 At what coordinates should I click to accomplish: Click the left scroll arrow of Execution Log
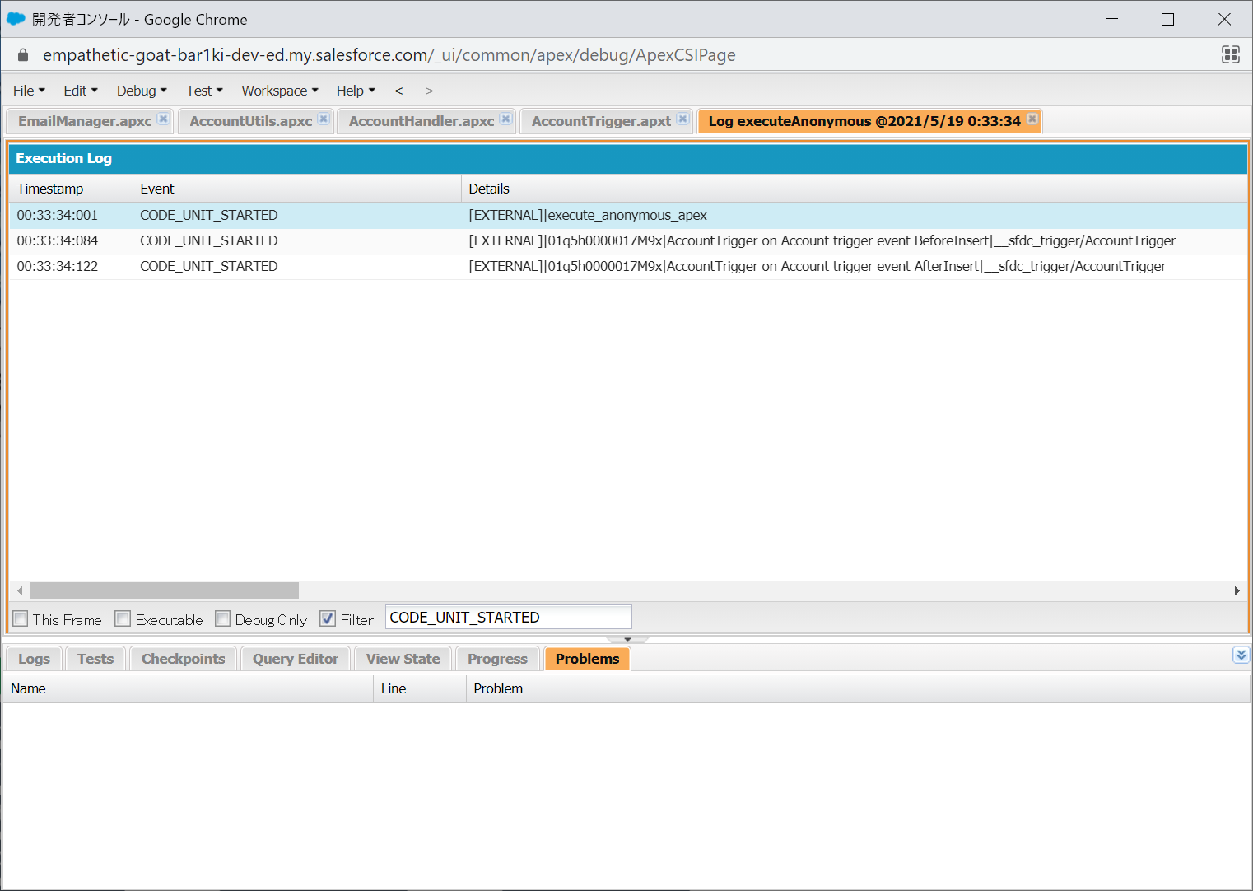(20, 591)
